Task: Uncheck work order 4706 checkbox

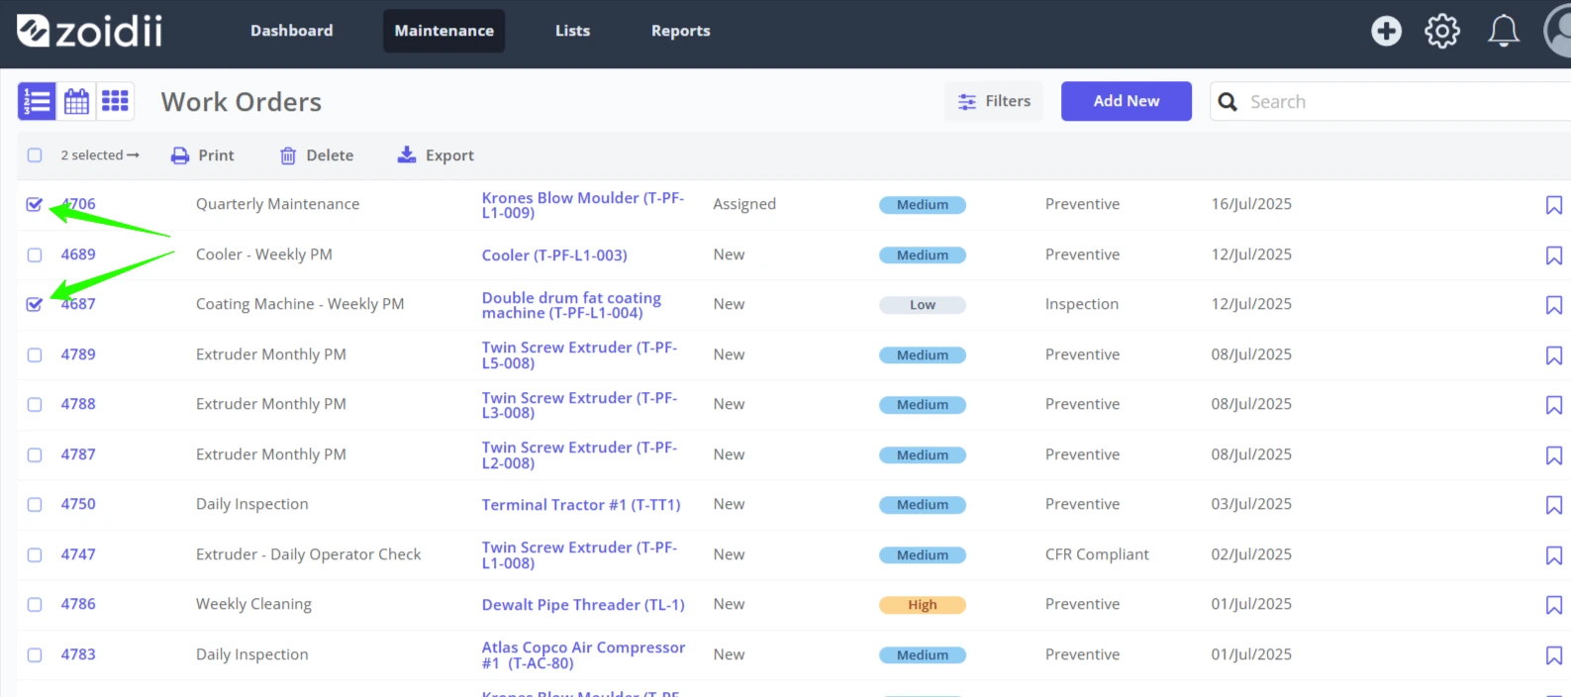Action: [35, 204]
